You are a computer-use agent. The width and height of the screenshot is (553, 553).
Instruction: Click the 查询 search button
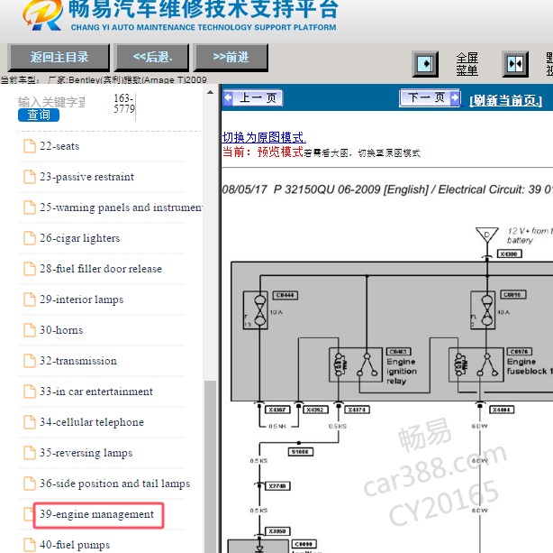click(39, 115)
